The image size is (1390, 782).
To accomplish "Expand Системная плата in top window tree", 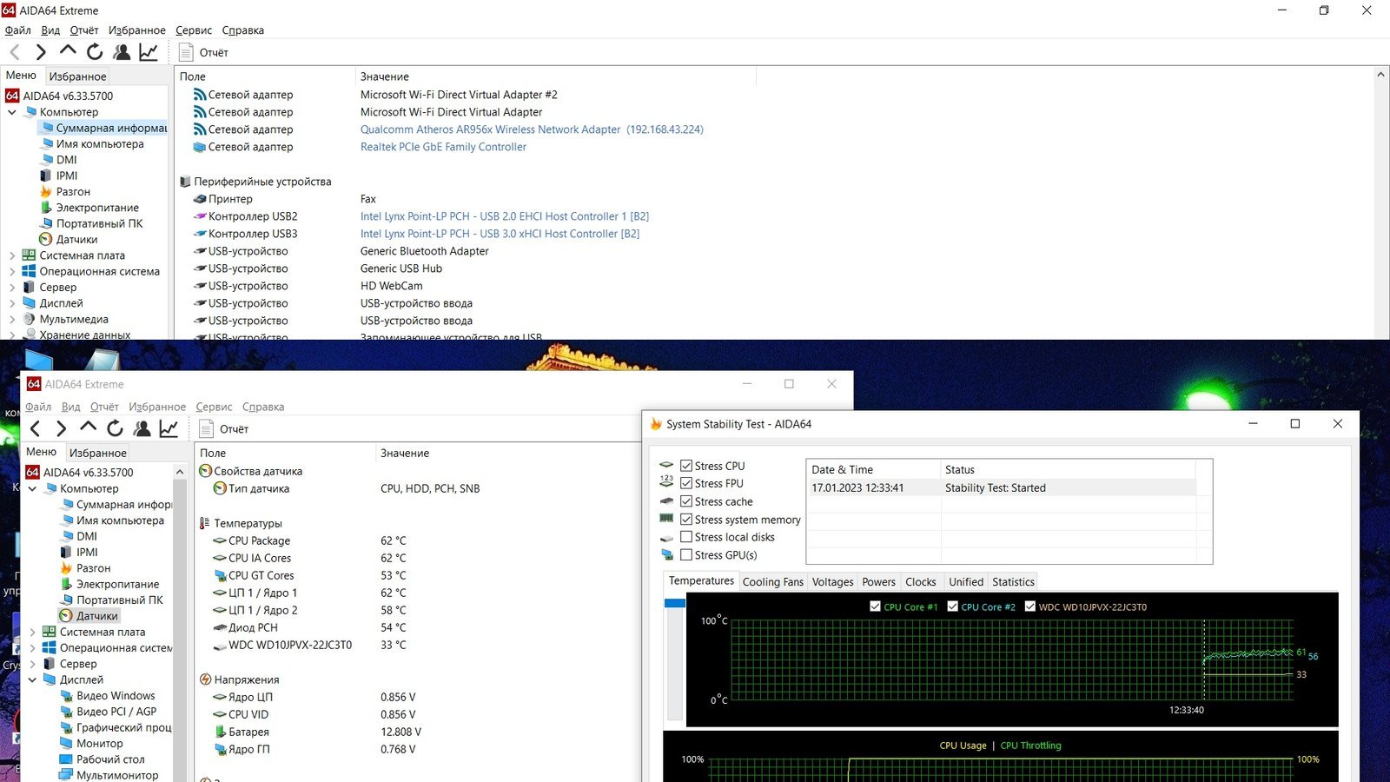I will click(12, 255).
